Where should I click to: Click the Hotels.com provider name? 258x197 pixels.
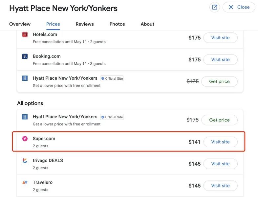45,34
